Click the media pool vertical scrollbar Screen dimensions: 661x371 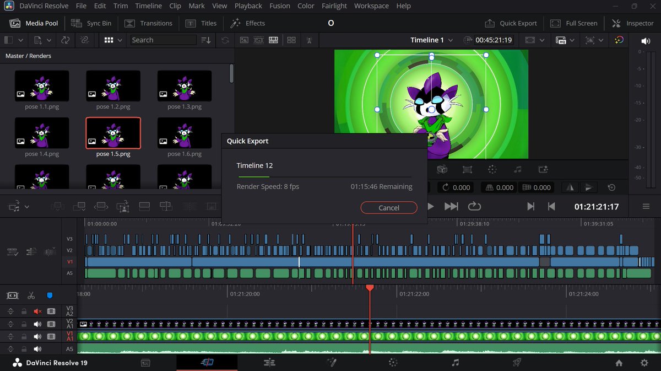tap(231, 73)
